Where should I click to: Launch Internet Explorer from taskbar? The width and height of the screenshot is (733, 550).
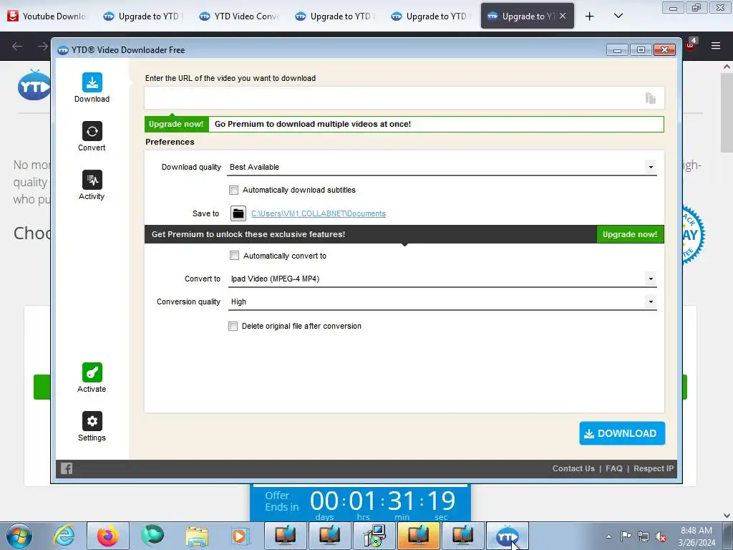pyautogui.click(x=64, y=536)
